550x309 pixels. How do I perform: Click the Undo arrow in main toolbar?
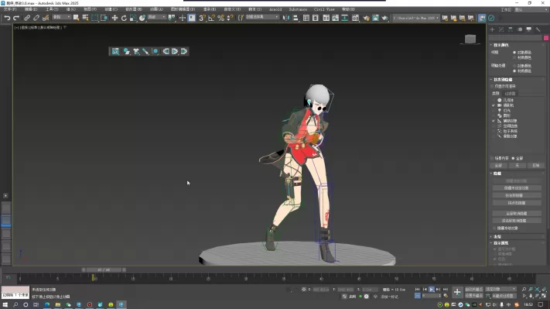tap(7, 18)
